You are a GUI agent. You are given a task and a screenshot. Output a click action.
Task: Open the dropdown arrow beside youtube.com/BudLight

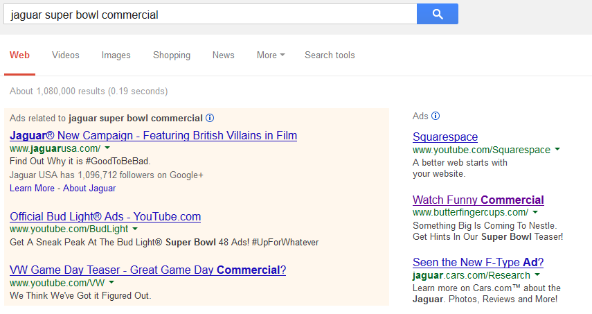tap(135, 229)
